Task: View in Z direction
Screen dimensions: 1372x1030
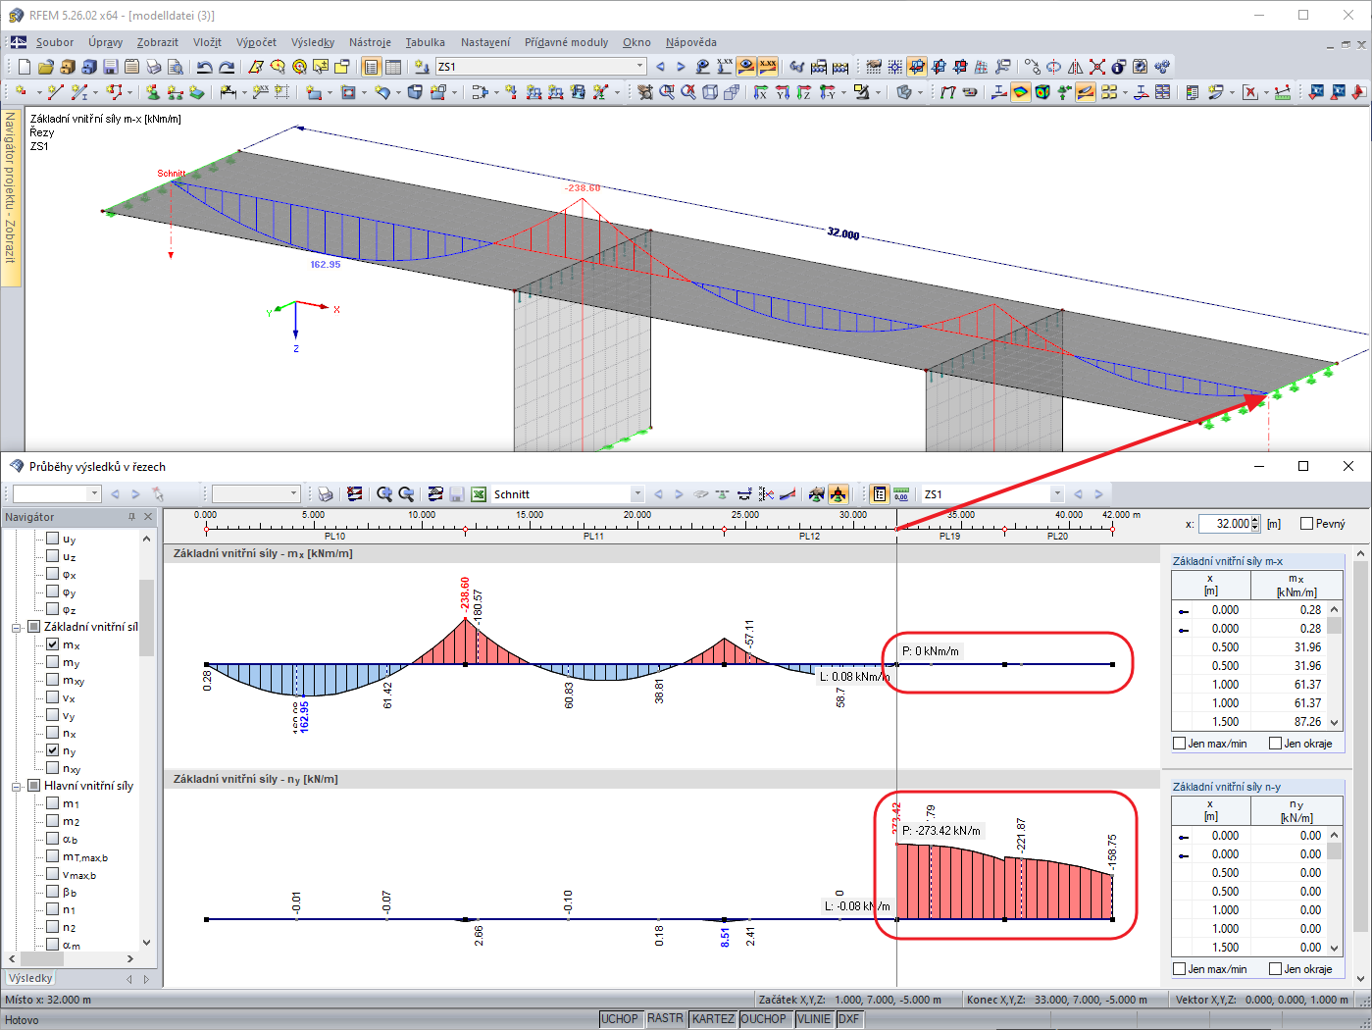Action: click(x=804, y=92)
